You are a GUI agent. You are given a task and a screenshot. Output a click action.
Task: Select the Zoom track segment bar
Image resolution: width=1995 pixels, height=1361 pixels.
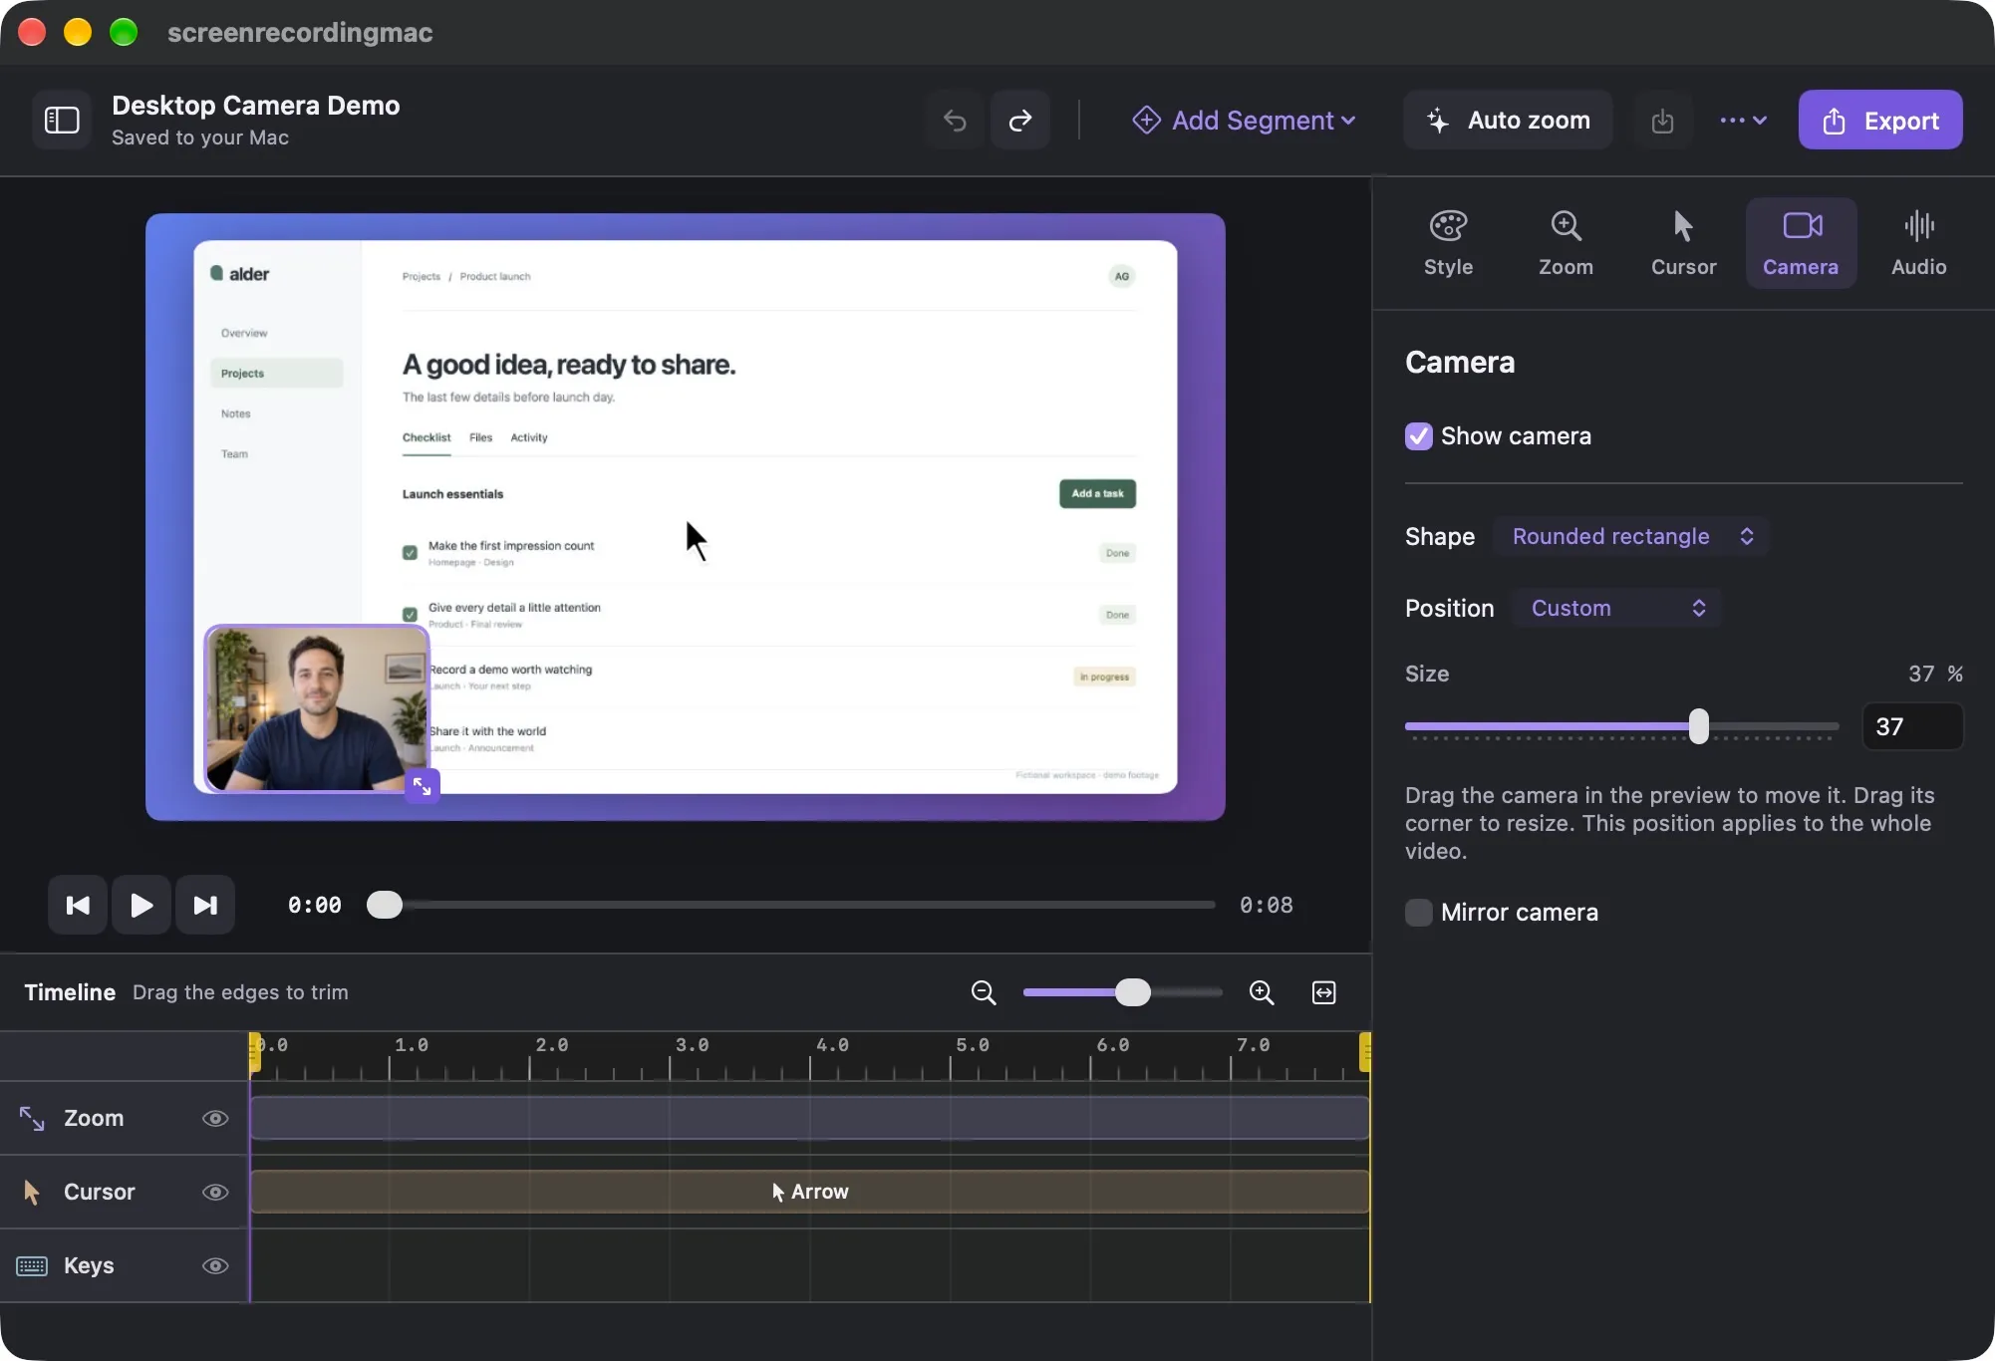[809, 1118]
